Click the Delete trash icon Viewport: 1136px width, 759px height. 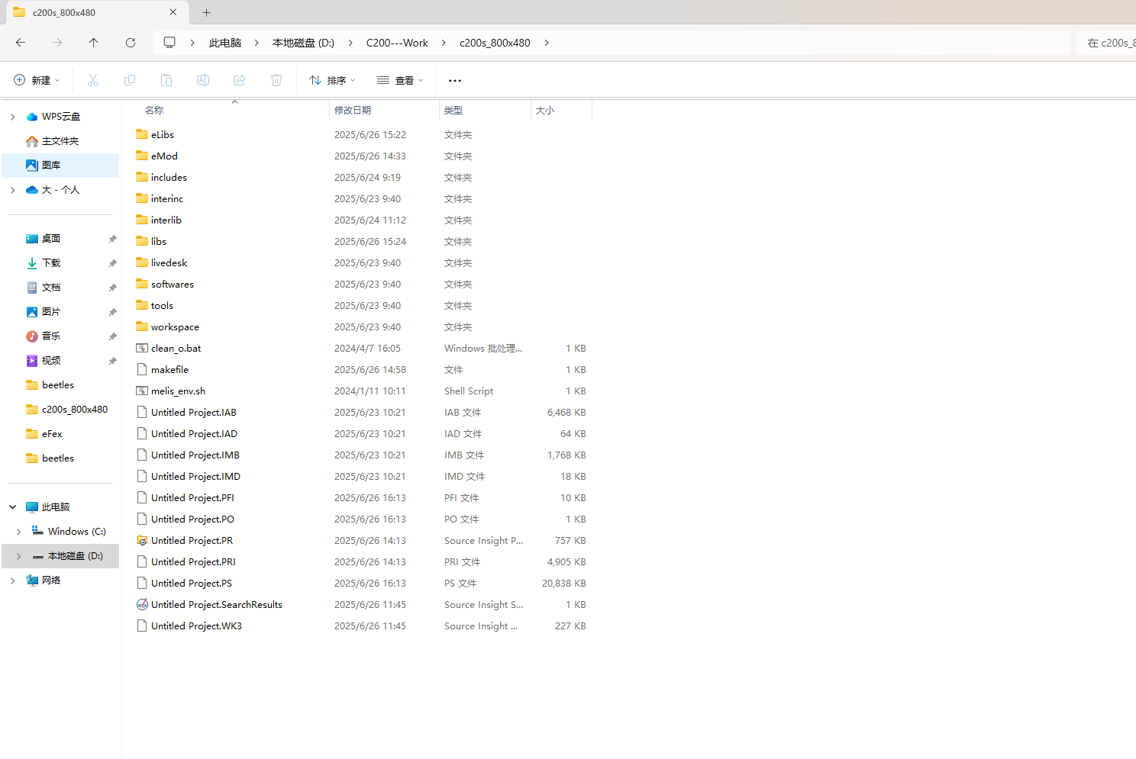276,80
